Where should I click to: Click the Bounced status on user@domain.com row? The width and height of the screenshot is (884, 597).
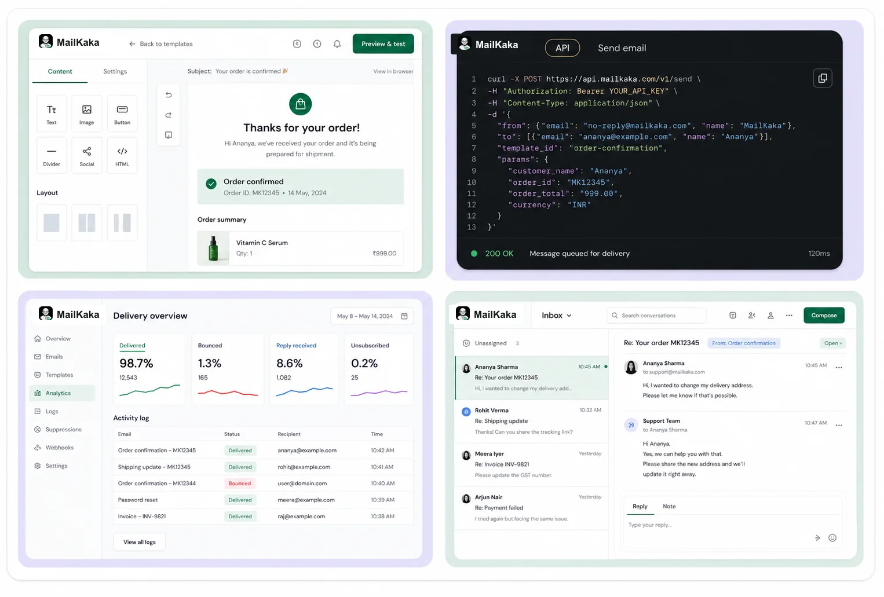coord(240,484)
